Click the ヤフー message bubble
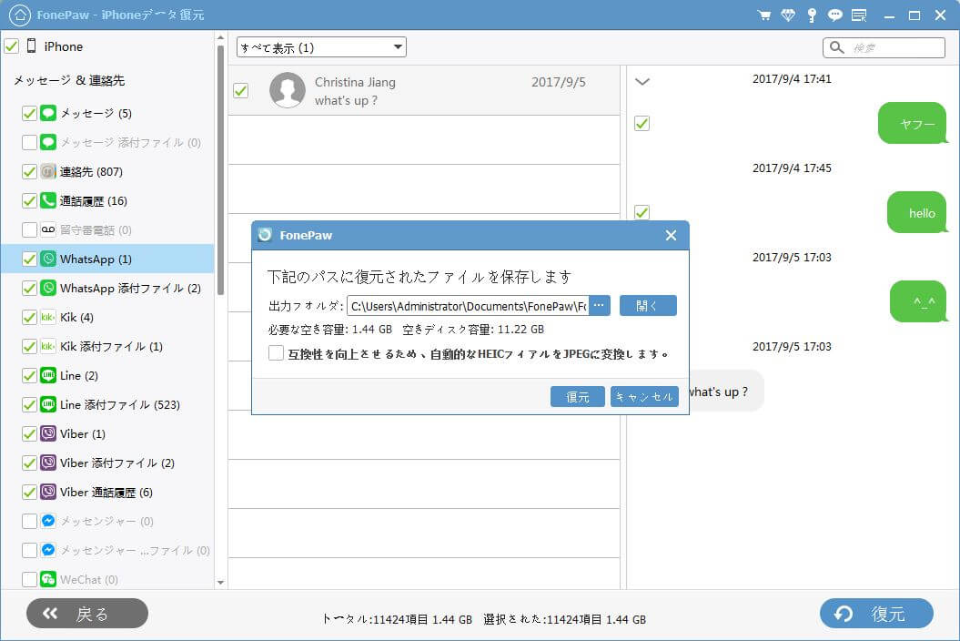 tap(913, 123)
